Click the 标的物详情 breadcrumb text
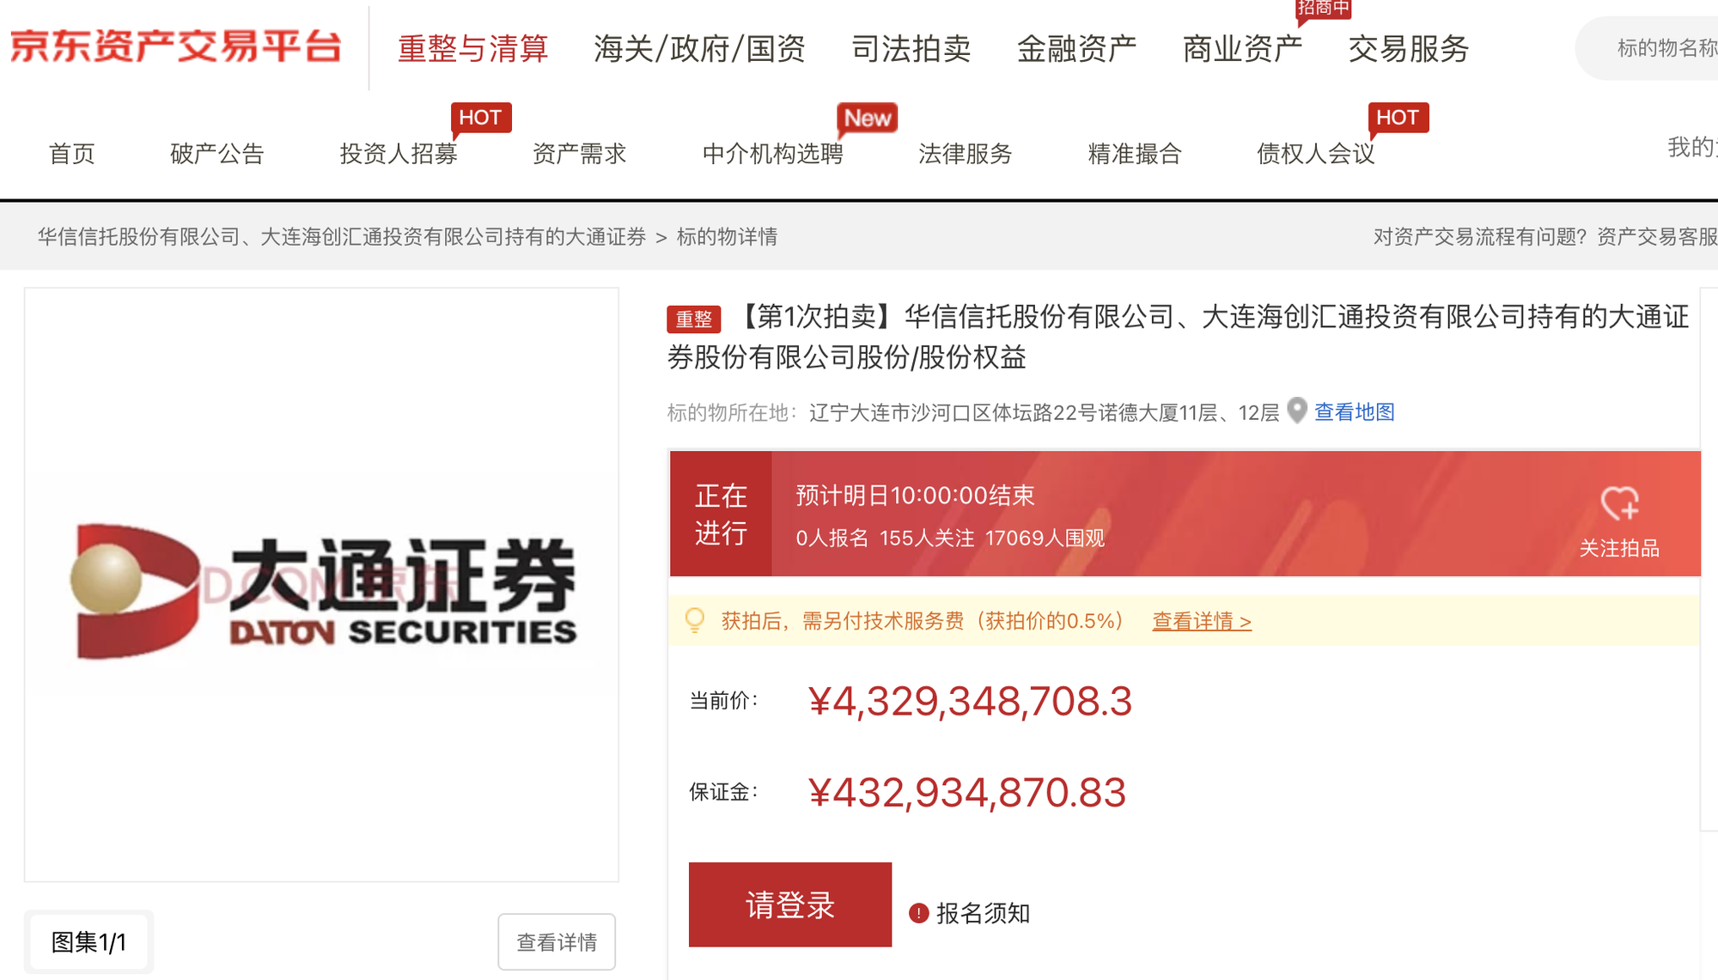1718x980 pixels. [x=727, y=237]
